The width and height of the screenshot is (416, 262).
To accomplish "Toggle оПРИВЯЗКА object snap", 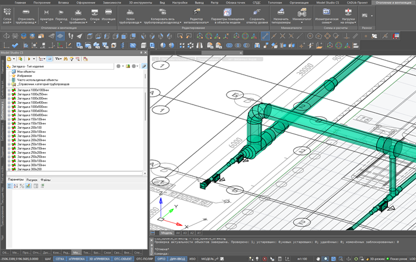I will click(76, 258).
